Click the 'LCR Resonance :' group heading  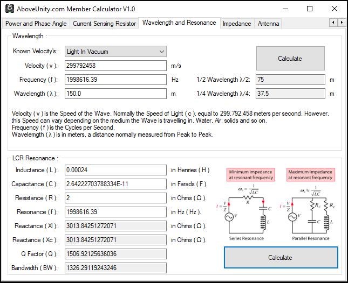tap(35, 158)
